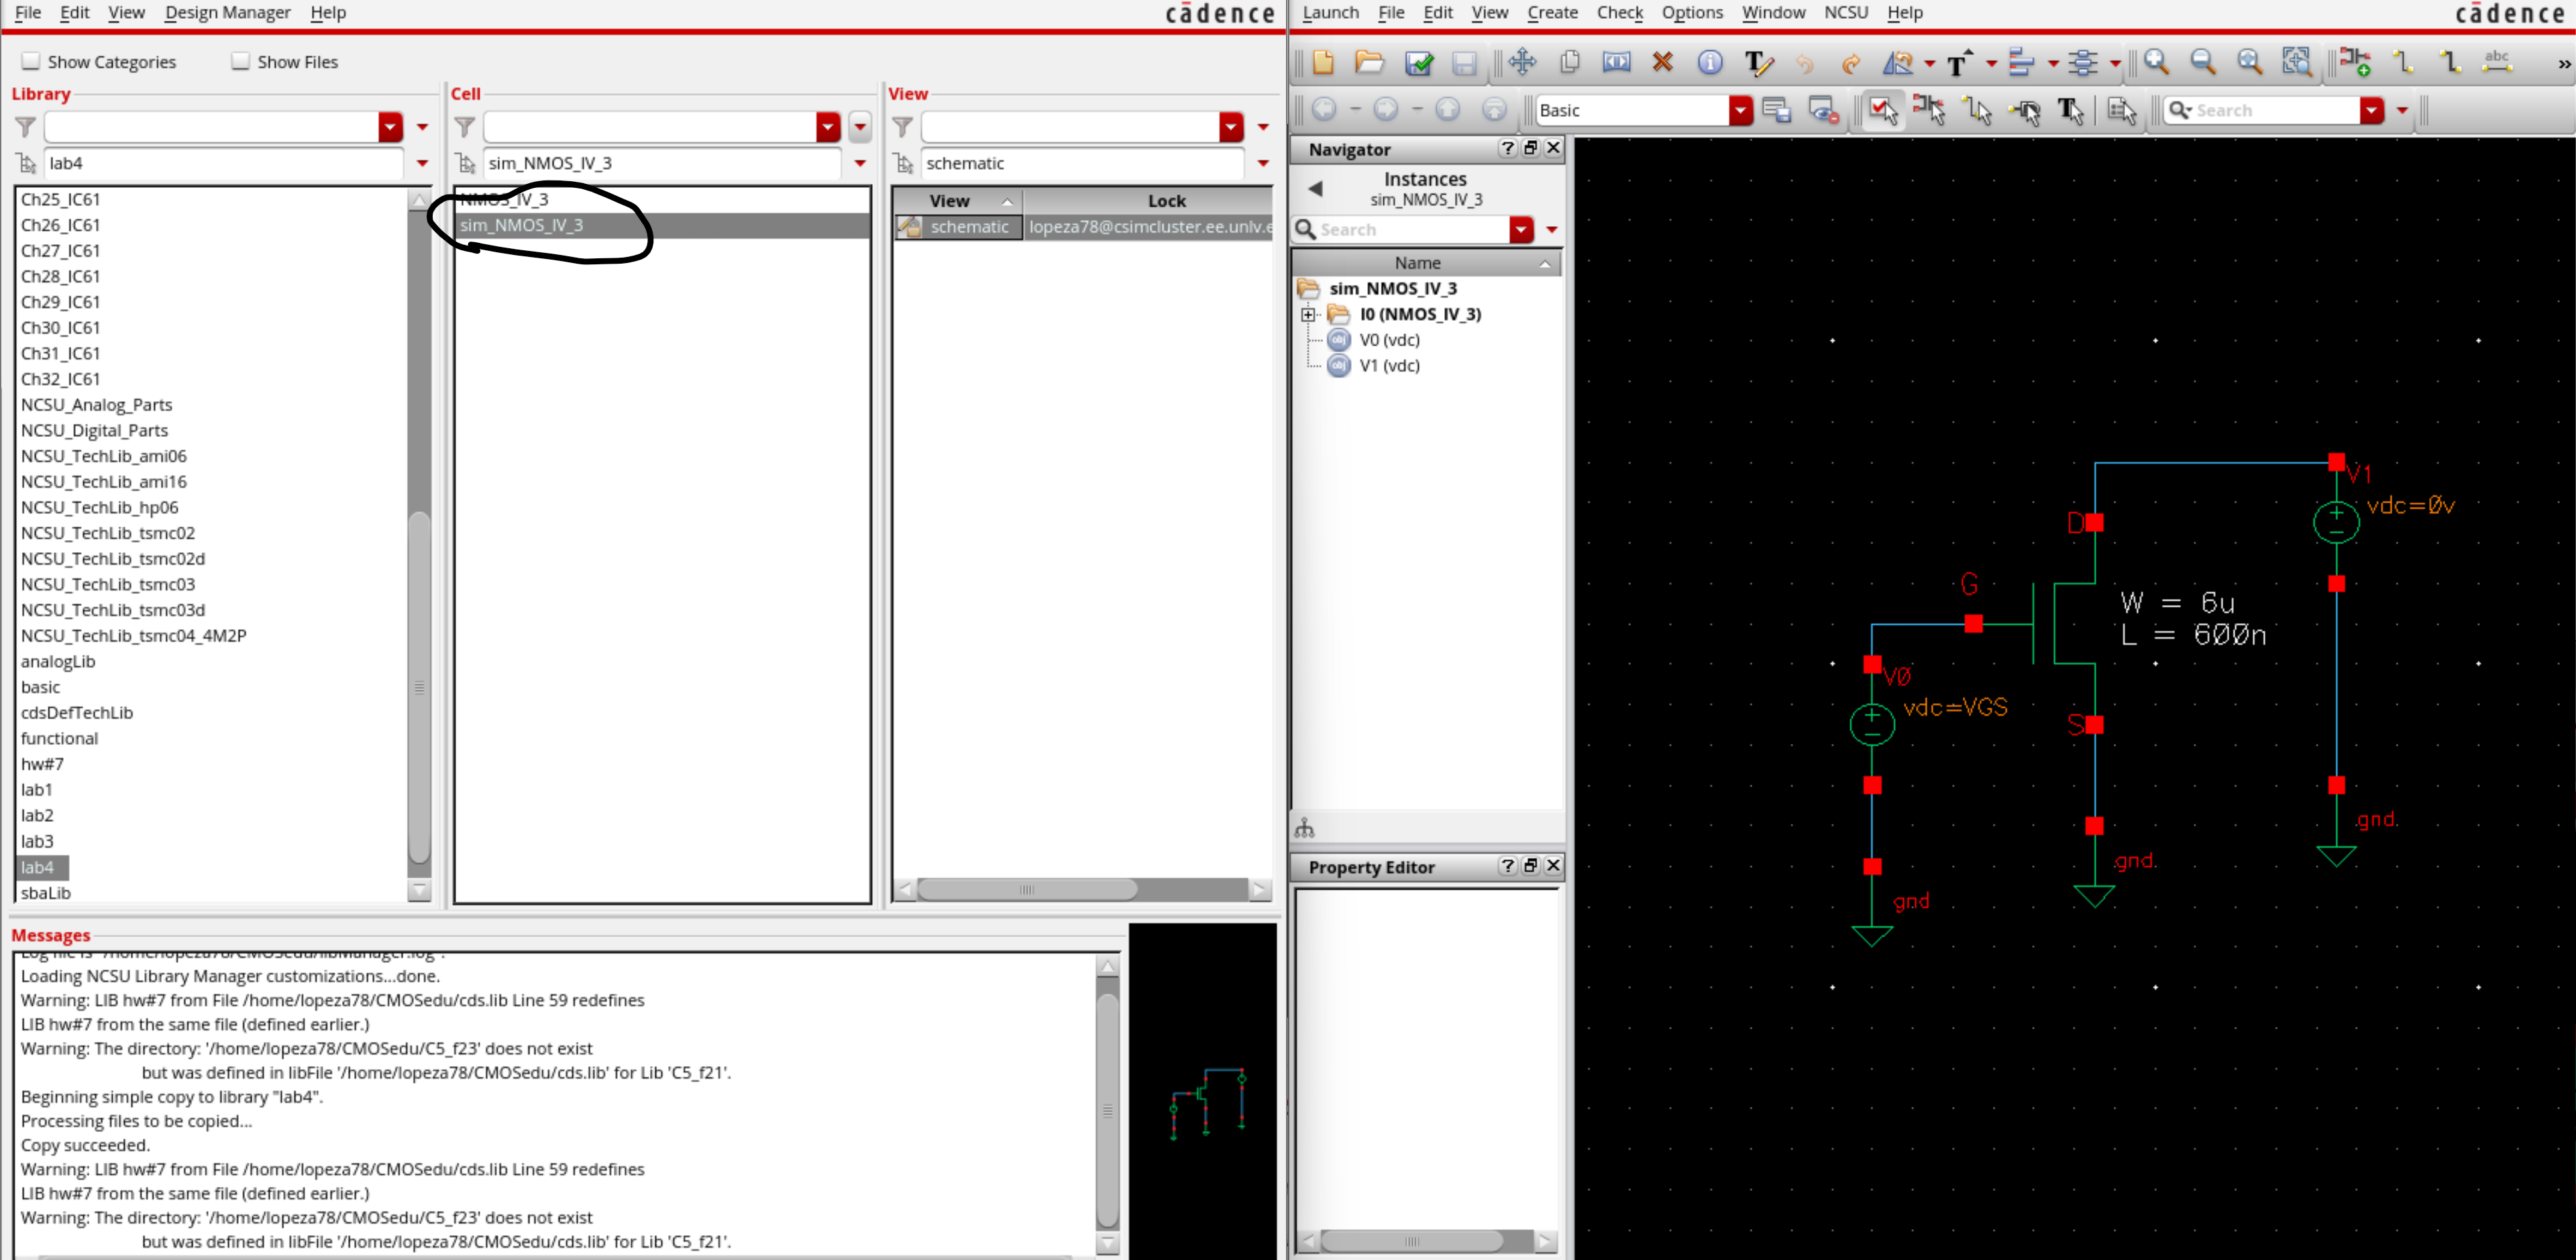The height and width of the screenshot is (1260, 2576).
Task: Click the Move tool icon
Action: coord(1522,62)
